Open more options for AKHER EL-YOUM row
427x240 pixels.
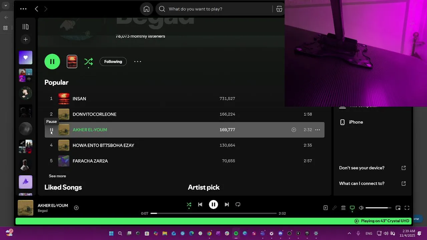click(x=318, y=130)
